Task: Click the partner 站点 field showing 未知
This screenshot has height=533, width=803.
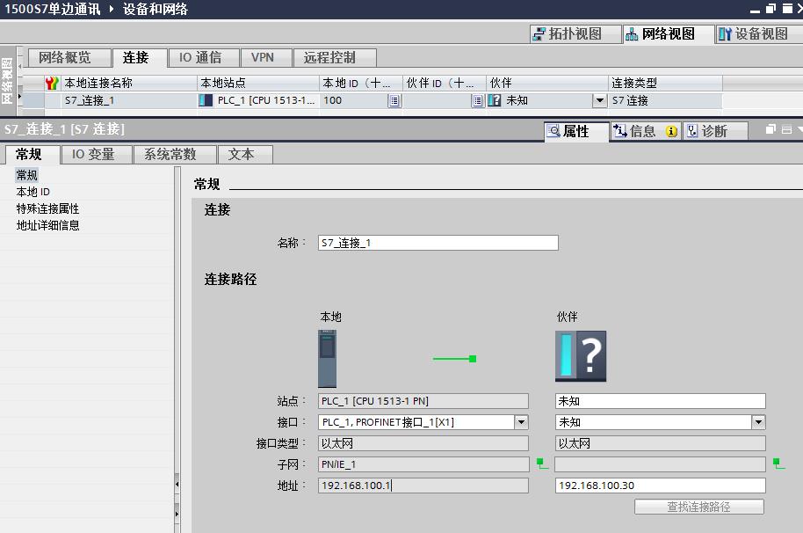Action: tap(660, 401)
